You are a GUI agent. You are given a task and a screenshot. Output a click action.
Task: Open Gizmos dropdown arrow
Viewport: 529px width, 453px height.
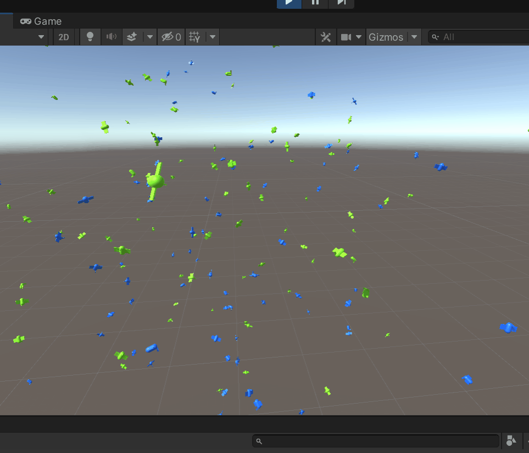[414, 37]
